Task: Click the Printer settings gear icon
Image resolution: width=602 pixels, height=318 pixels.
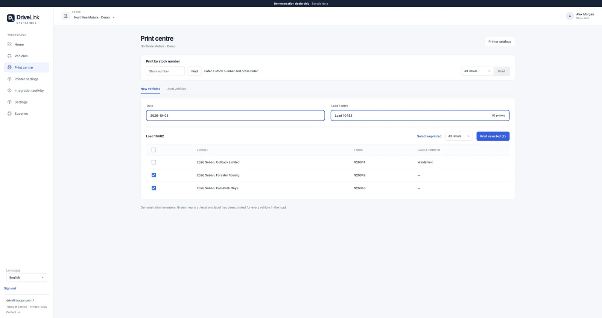Action: 9,79
